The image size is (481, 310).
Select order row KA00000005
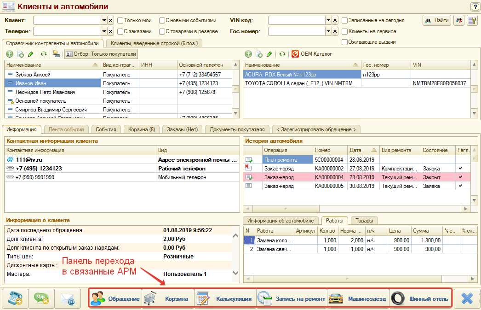(357, 186)
